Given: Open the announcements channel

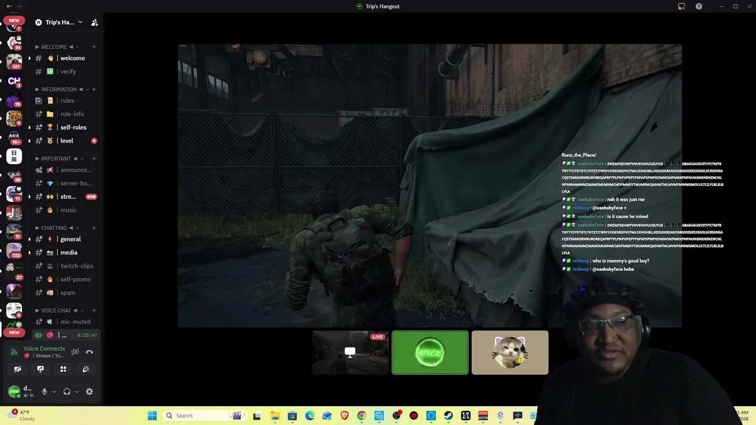Looking at the screenshot, I should pos(66,170).
